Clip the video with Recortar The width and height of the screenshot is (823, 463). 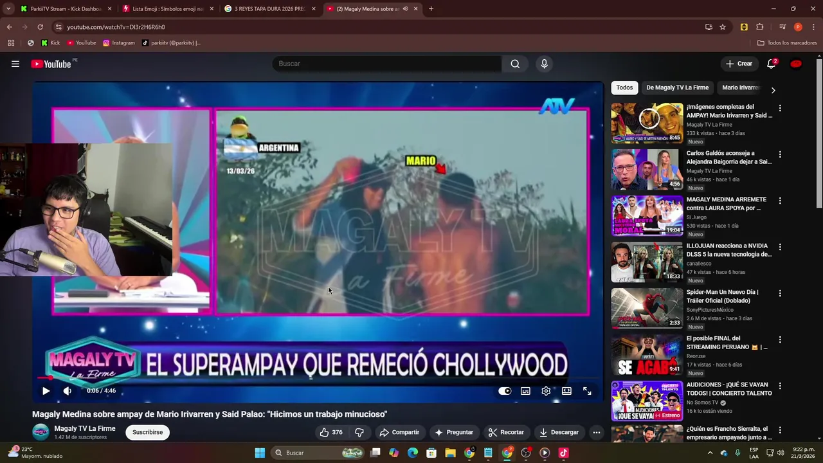506,432
